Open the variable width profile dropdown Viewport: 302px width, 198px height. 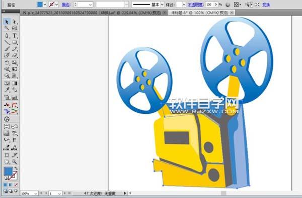tap(126, 5)
